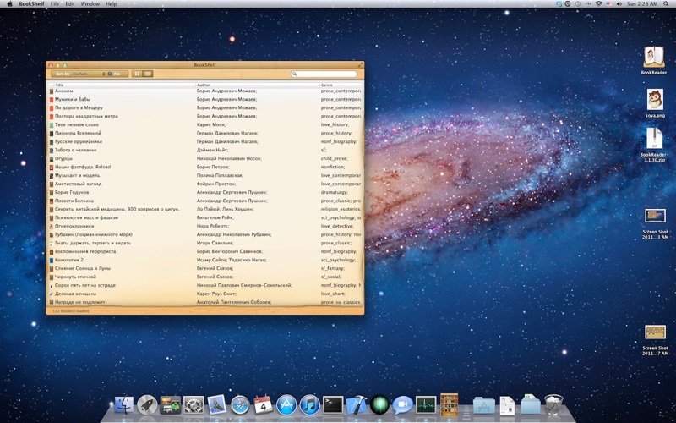Click the Genre column header

[338, 85]
